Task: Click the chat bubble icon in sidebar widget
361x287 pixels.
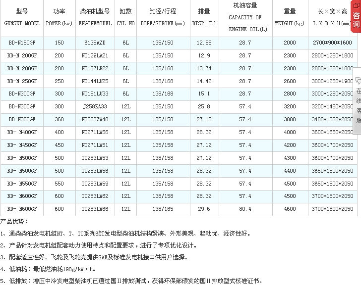Action: click(358, 80)
